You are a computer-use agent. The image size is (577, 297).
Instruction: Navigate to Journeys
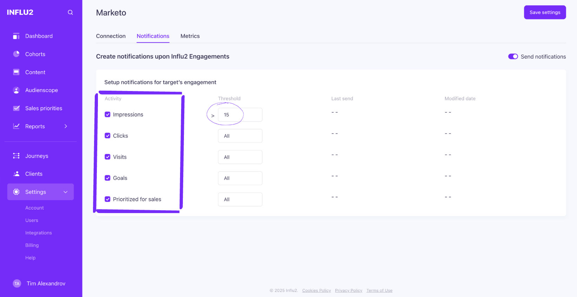(37, 156)
